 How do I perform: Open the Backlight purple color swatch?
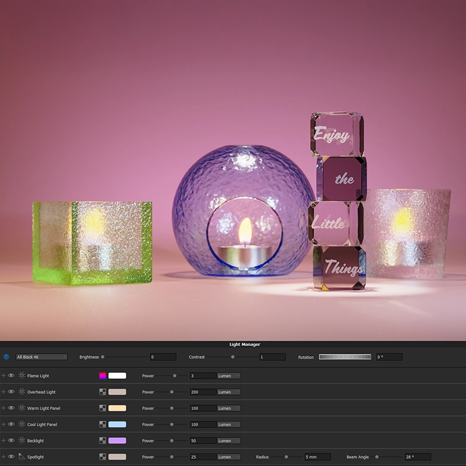(117, 441)
